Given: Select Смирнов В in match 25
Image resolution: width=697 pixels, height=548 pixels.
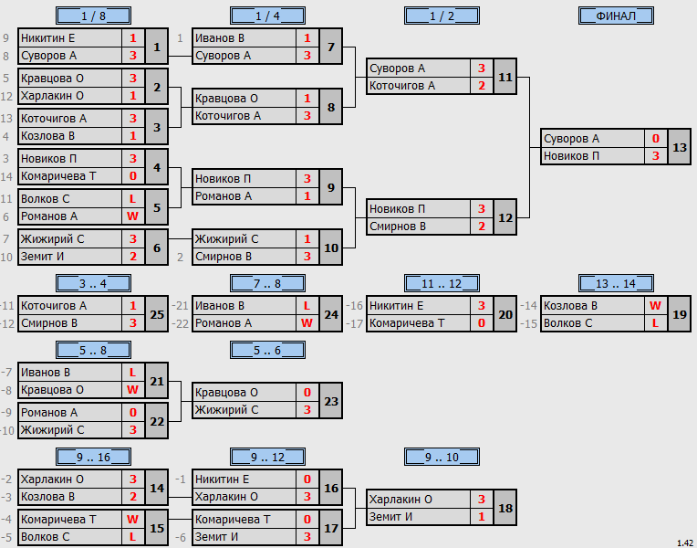Looking at the screenshot, I should [70, 322].
